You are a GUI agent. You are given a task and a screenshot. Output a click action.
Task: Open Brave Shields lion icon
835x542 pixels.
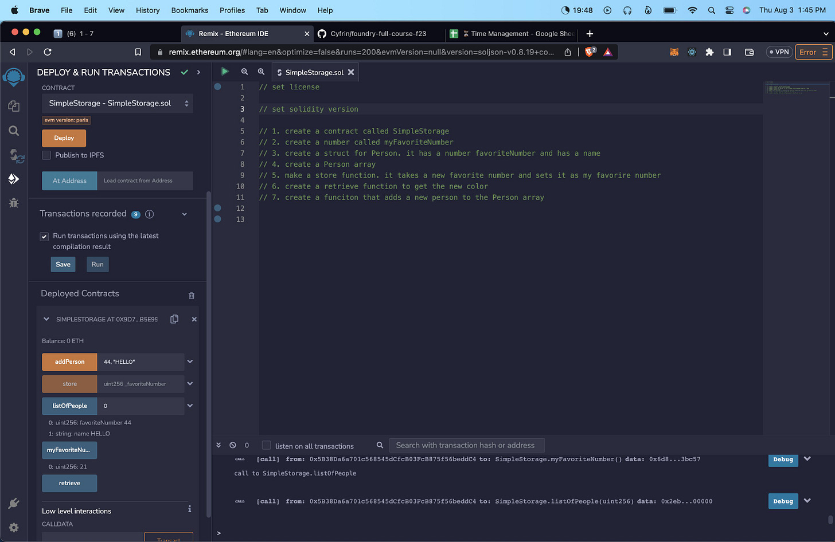(590, 52)
